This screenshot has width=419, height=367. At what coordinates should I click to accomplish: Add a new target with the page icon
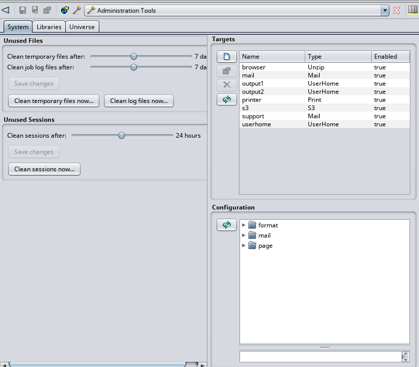click(227, 57)
